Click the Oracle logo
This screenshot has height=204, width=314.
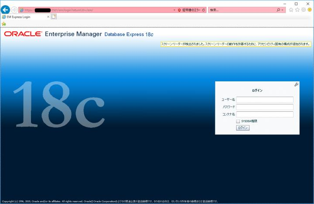click(23, 34)
